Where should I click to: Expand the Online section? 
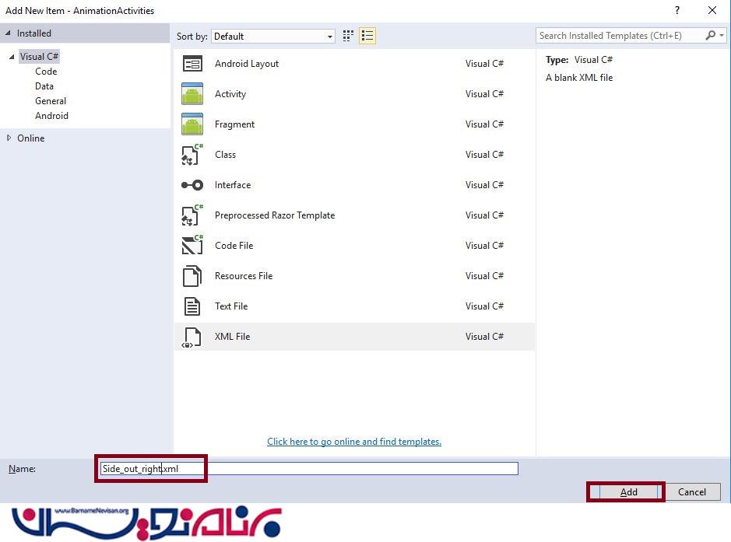click(x=9, y=138)
